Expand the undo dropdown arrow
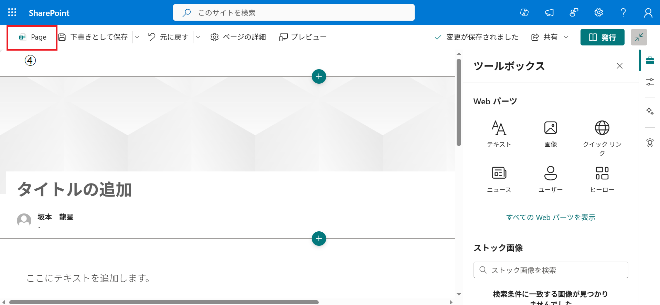 198,37
